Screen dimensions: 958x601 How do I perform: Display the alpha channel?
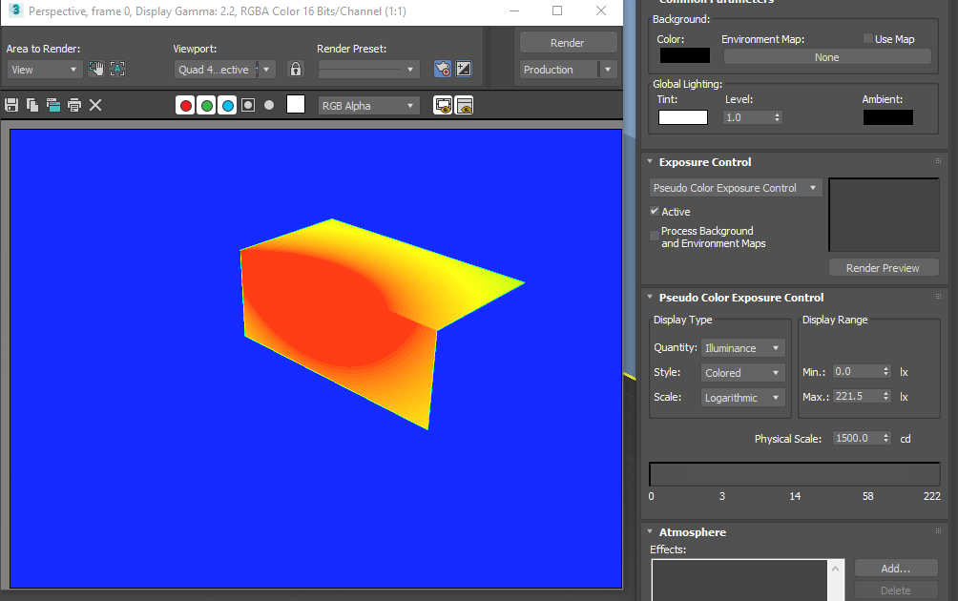coord(248,105)
